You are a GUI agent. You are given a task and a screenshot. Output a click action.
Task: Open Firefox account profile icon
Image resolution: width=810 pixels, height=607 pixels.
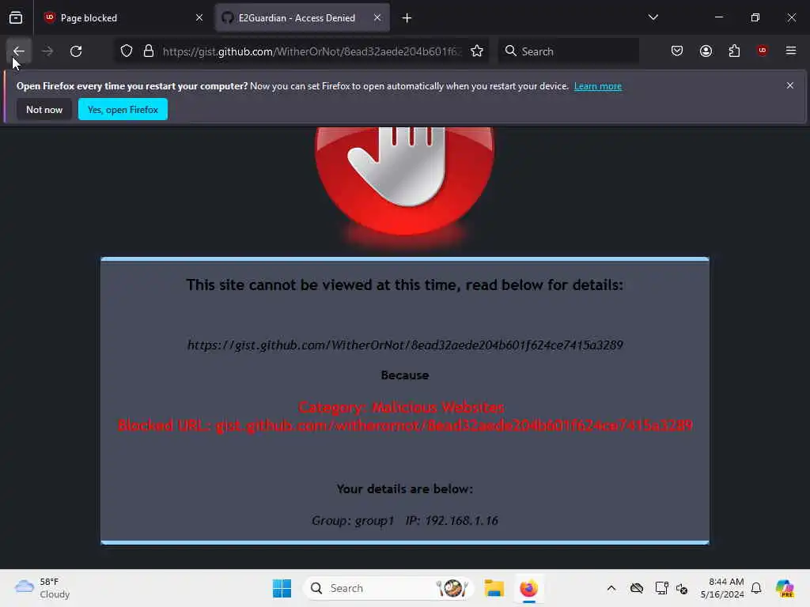(x=706, y=51)
